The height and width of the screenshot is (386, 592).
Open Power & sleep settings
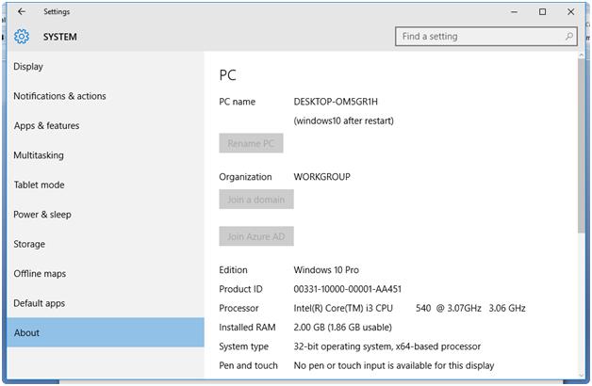[x=42, y=215]
